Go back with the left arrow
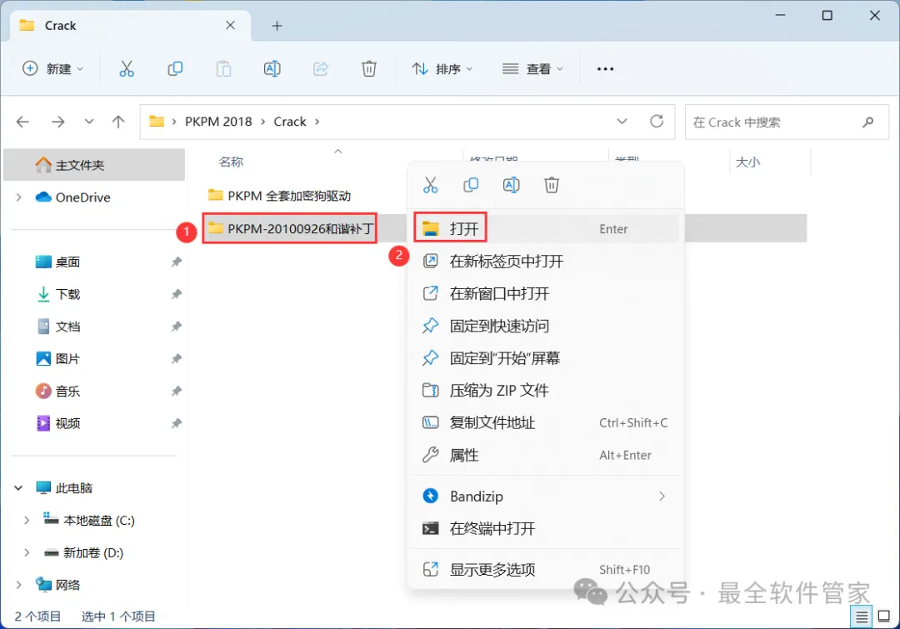The image size is (900, 629). [x=22, y=122]
